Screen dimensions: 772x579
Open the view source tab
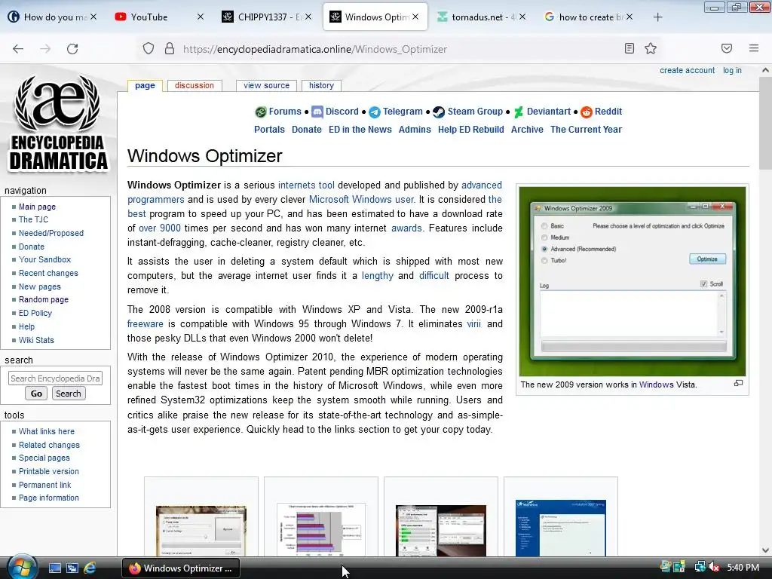point(266,86)
